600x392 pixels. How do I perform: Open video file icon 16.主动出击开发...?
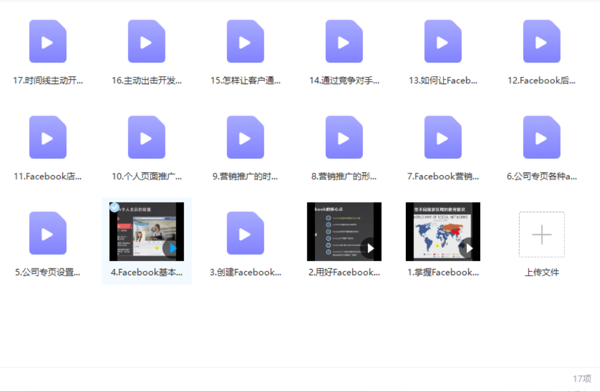point(147,41)
